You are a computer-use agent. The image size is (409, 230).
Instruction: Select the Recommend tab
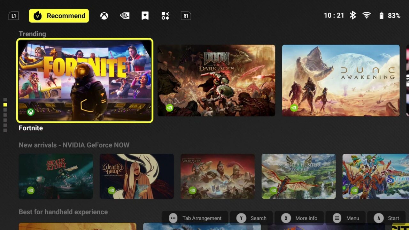pyautogui.click(x=59, y=16)
